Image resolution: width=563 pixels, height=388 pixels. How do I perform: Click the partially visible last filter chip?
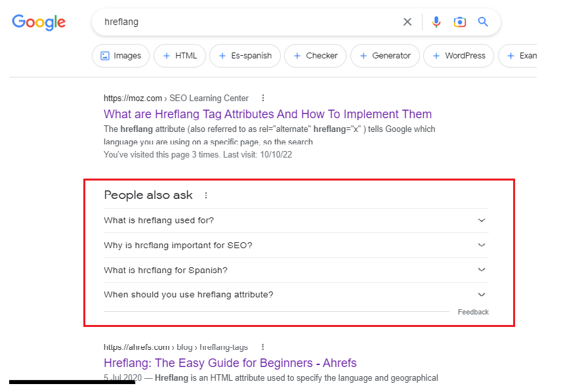pos(518,56)
